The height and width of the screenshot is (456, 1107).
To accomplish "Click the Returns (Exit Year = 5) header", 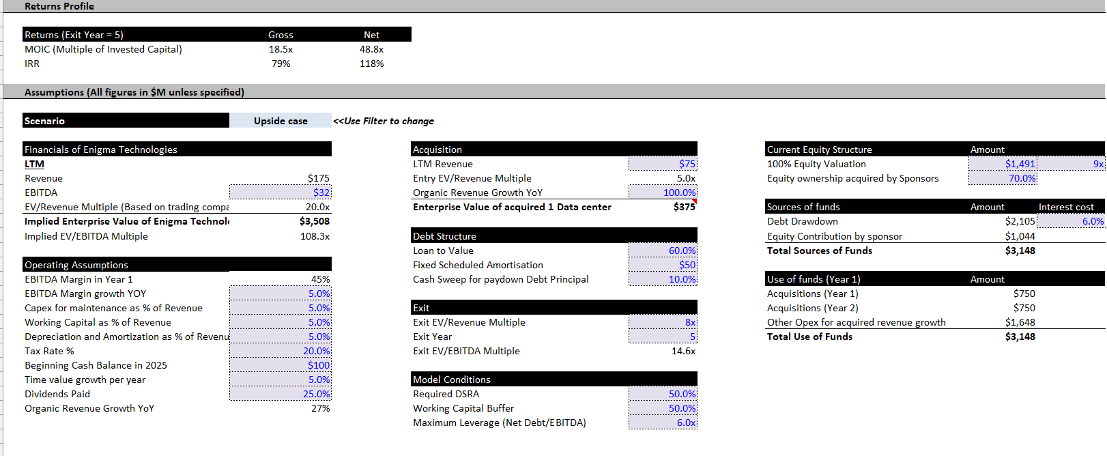I will click(74, 35).
